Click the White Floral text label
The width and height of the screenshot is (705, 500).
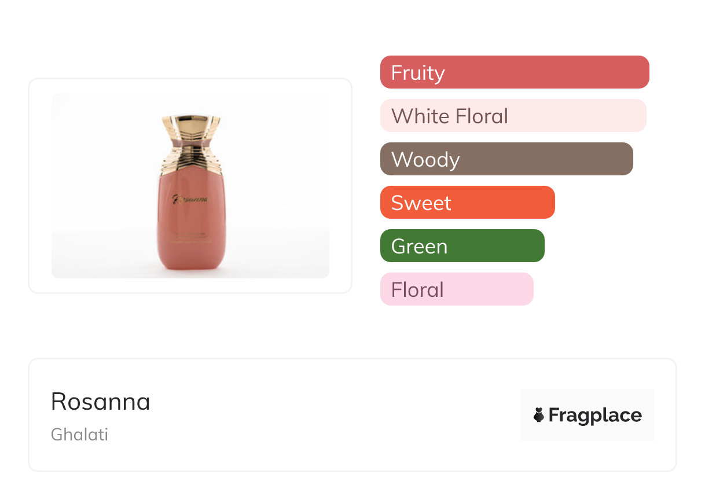click(450, 116)
